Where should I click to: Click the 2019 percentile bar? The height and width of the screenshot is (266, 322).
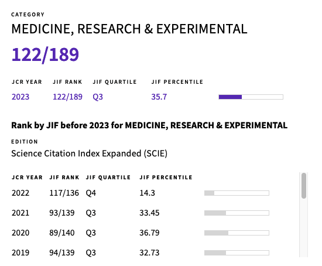tap(237, 253)
